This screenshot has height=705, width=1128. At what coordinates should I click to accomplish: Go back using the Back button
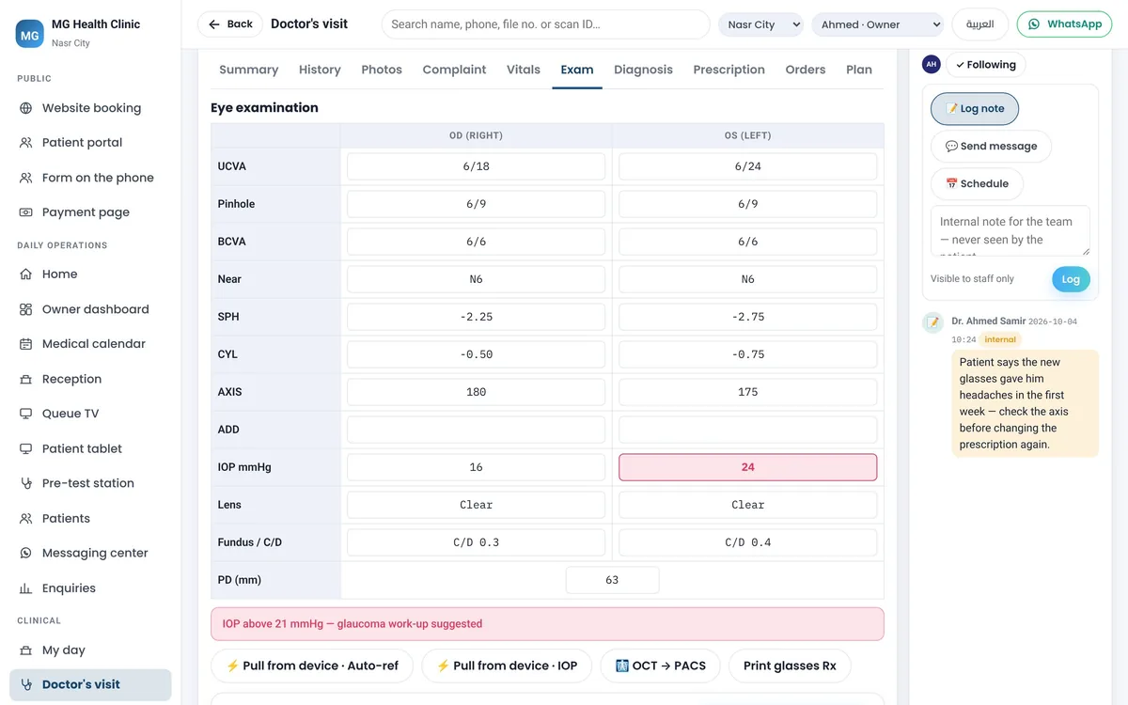pyautogui.click(x=230, y=24)
